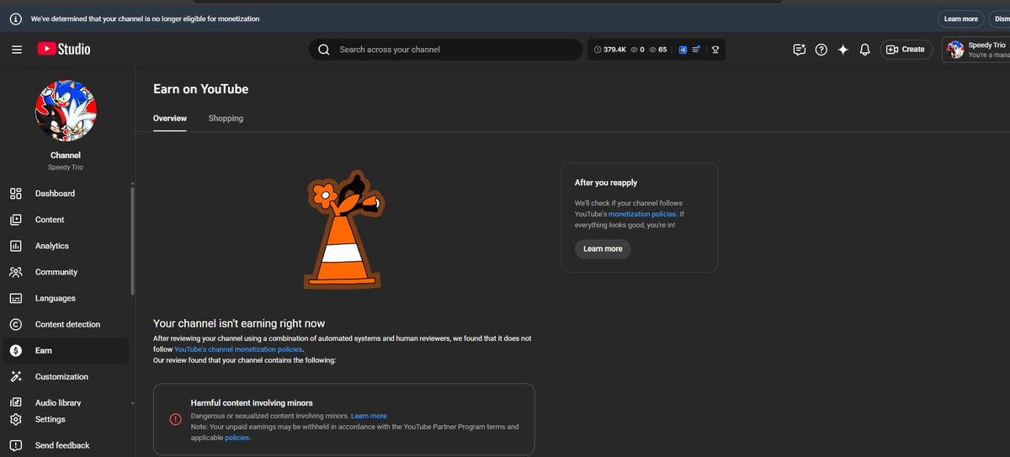
Task: Click Learn more beside sexualized content text
Action: pyautogui.click(x=369, y=416)
